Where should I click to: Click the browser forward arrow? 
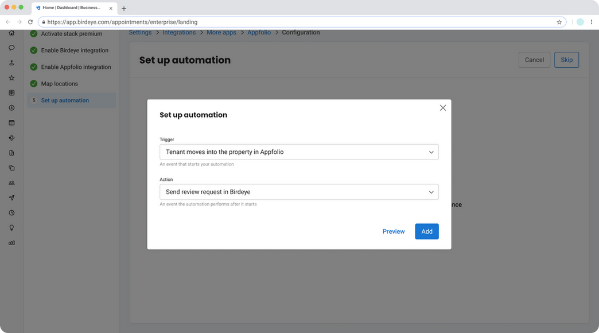click(19, 22)
